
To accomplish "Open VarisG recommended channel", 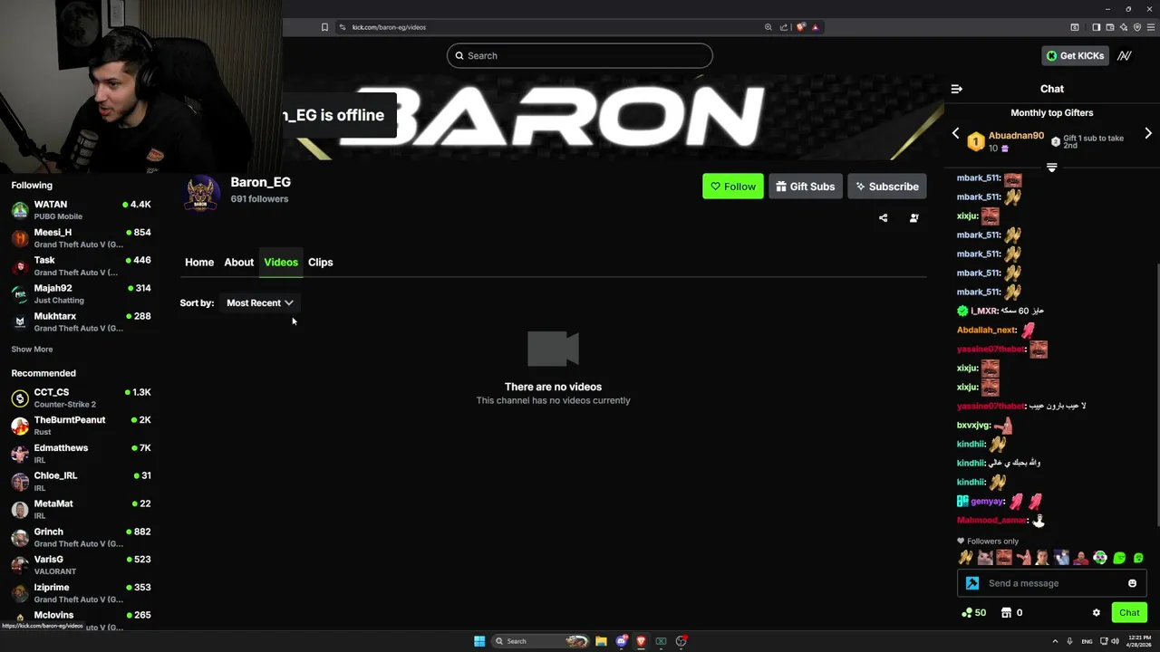I will pos(82,565).
